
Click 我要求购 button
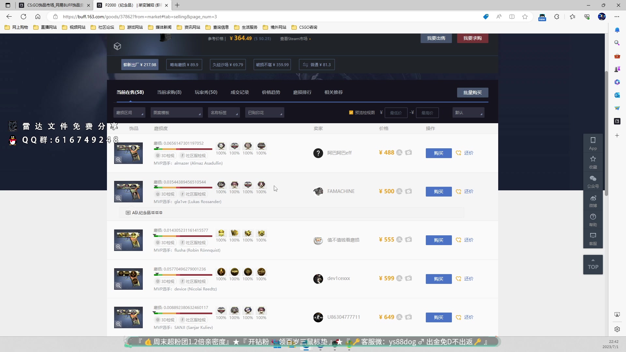click(472, 38)
